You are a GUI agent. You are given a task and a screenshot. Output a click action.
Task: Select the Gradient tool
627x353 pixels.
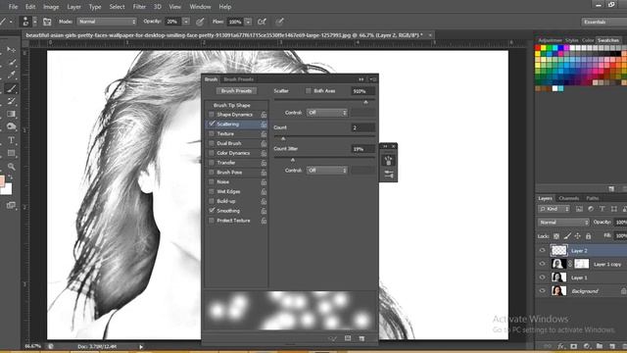pyautogui.click(x=11, y=114)
